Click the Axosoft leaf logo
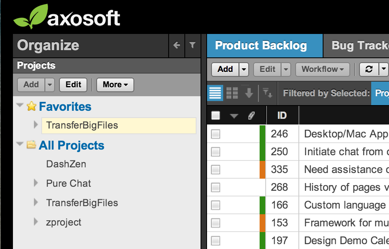This screenshot has height=249, width=389. pyautogui.click(x=30, y=16)
